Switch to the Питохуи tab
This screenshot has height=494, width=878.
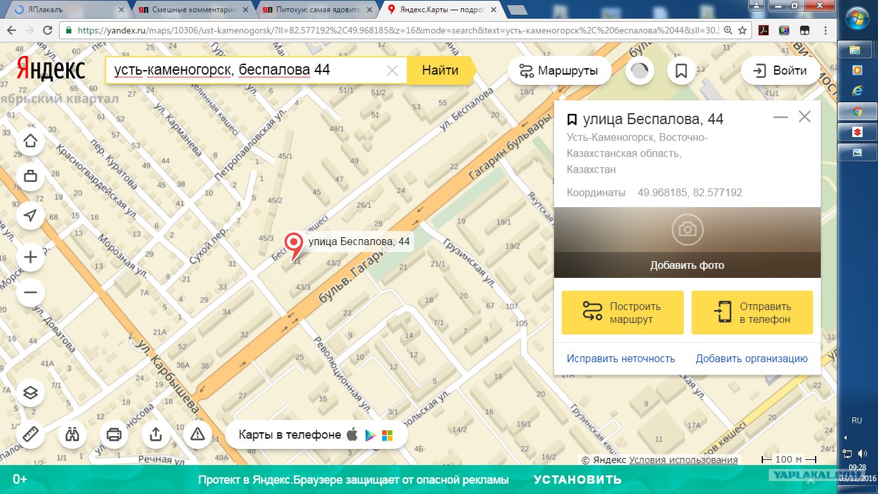click(x=318, y=10)
